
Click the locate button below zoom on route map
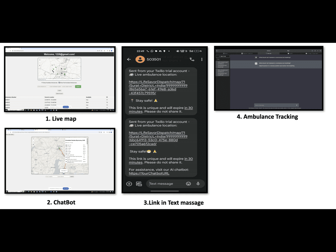[x=33, y=144]
